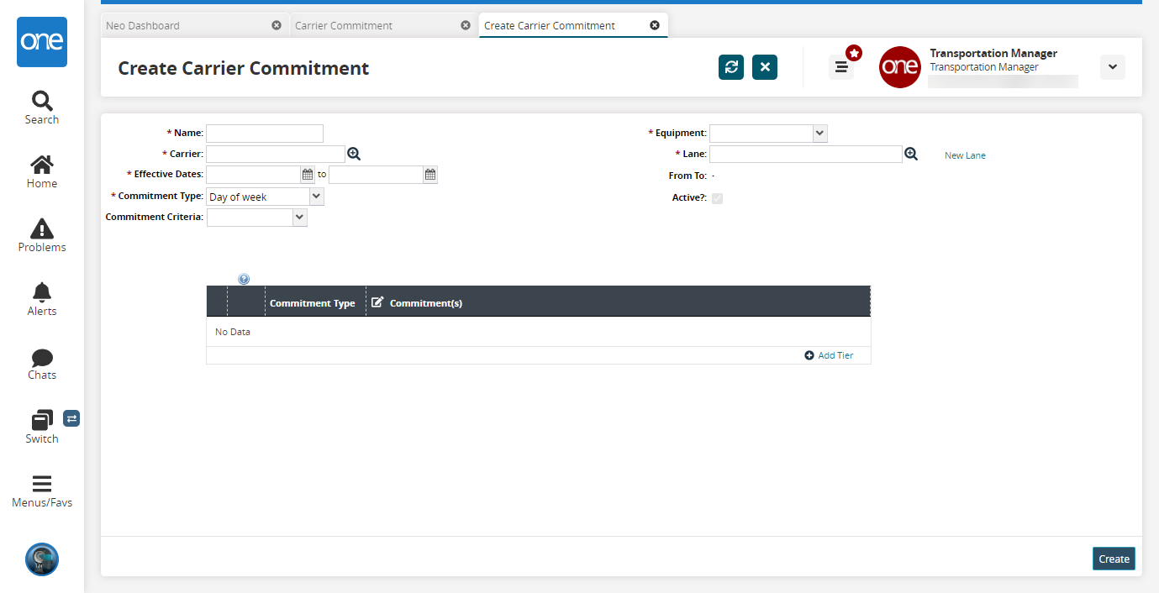Screen dimensions: 1159x593
Task: Close the Create Carrier Commitment tab
Action: [655, 25]
